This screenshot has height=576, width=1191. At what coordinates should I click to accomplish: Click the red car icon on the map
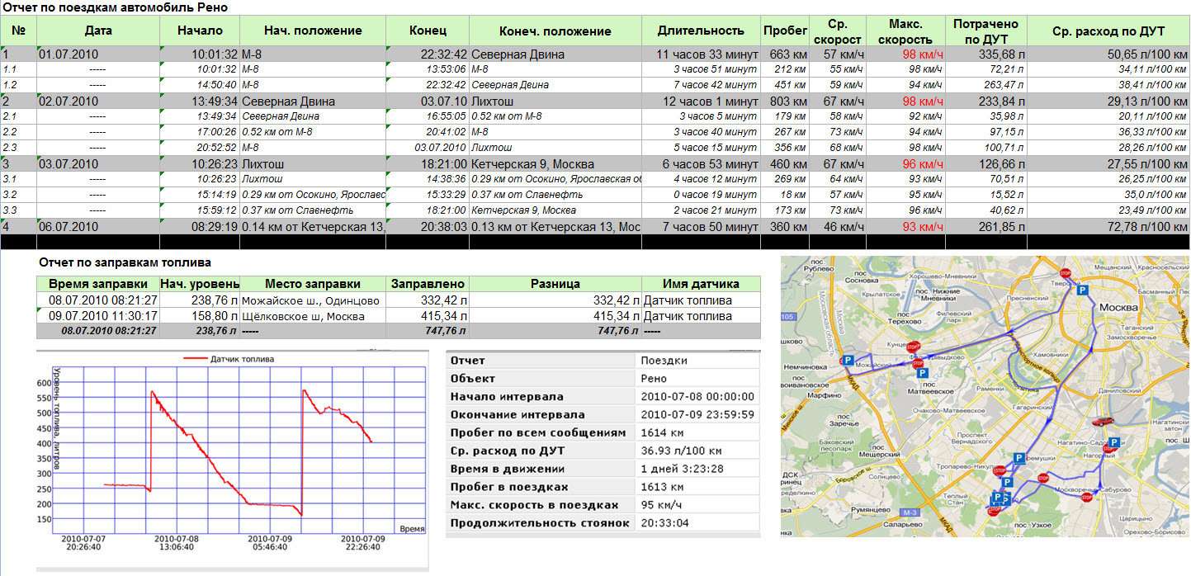1103,422
